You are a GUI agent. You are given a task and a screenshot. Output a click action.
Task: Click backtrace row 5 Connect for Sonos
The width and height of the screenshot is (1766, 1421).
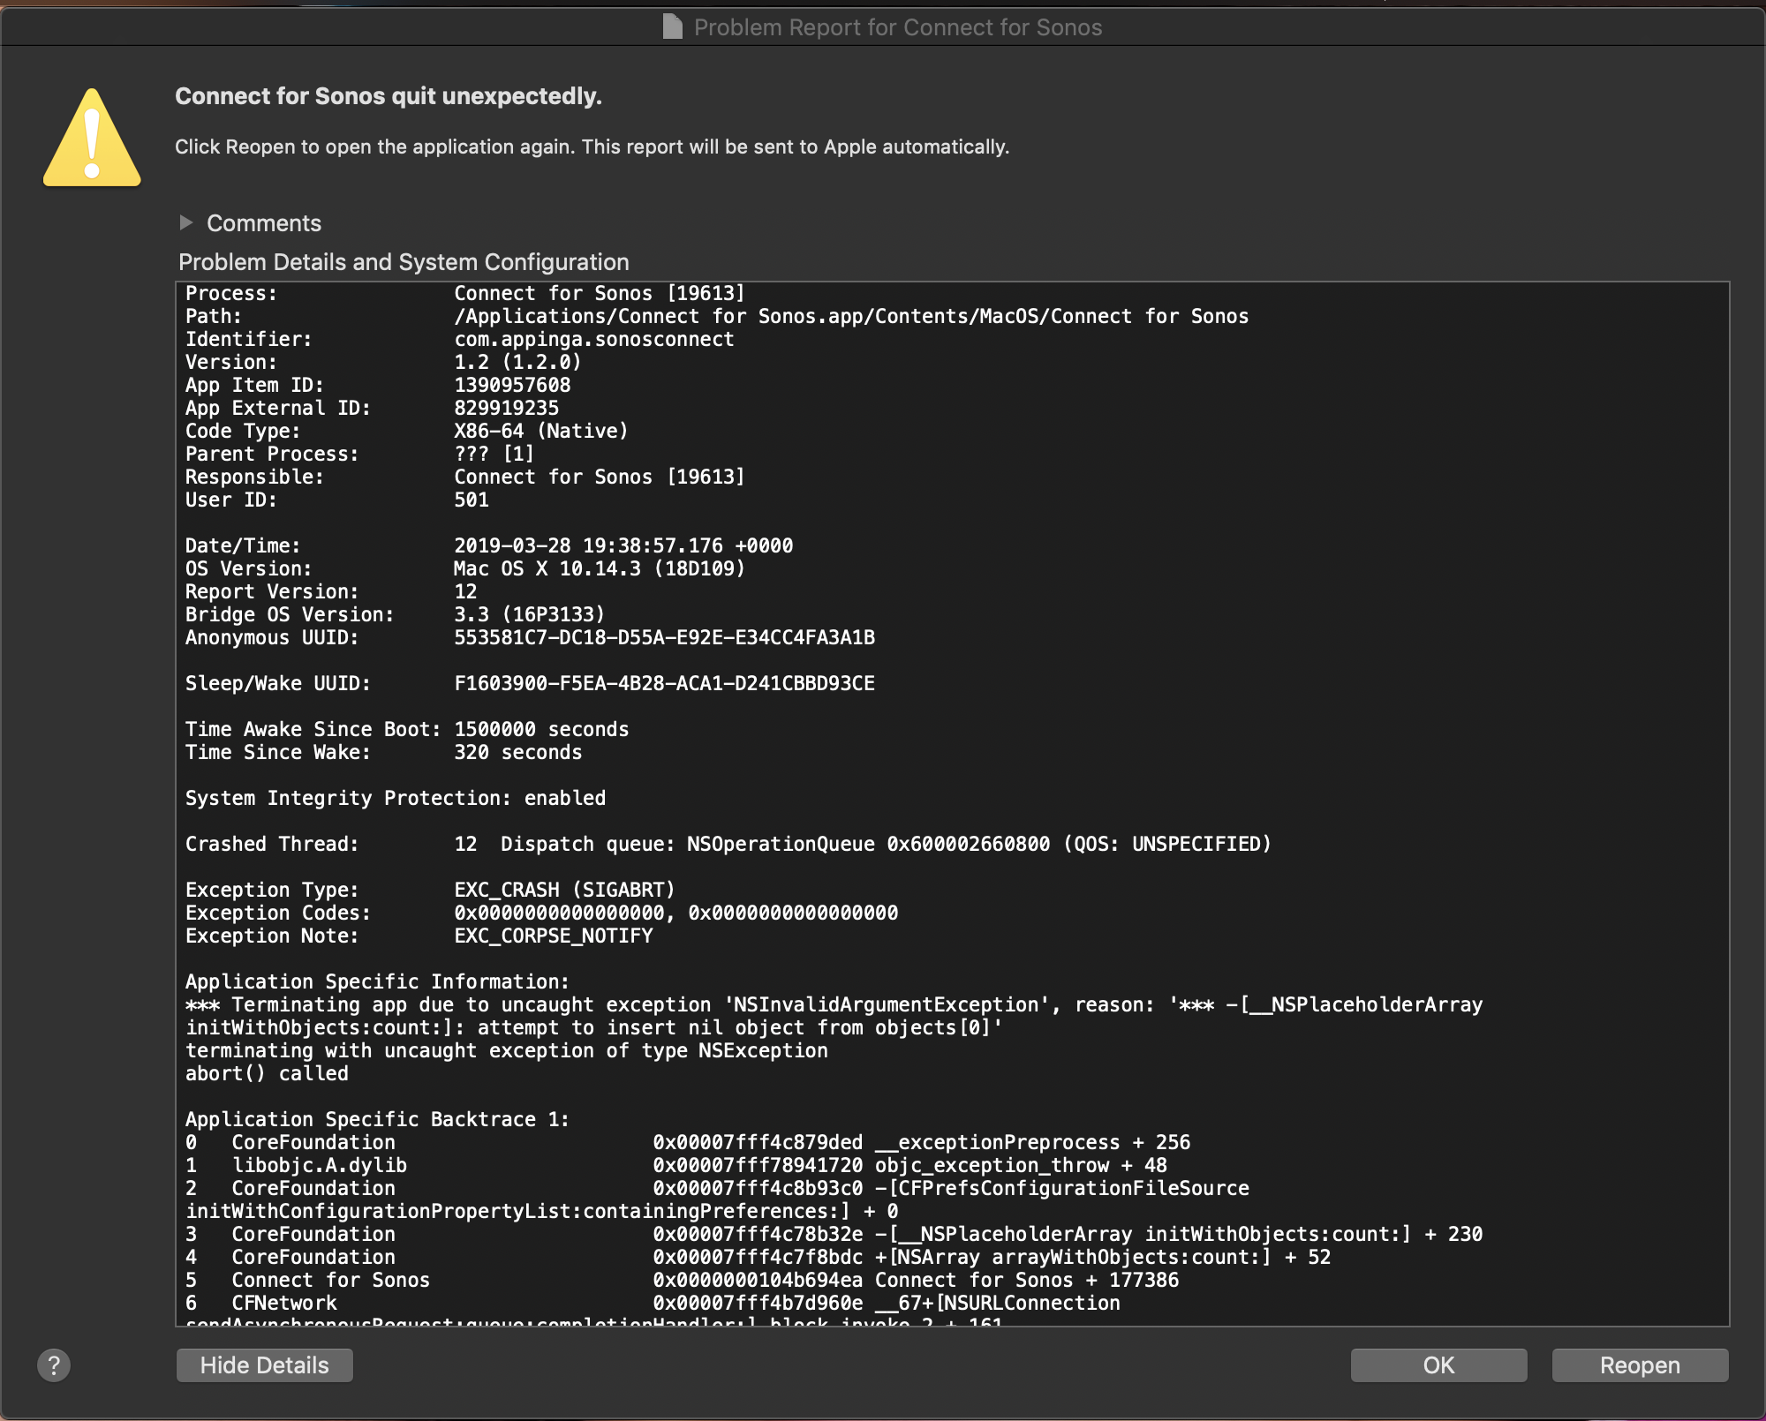(x=683, y=1280)
